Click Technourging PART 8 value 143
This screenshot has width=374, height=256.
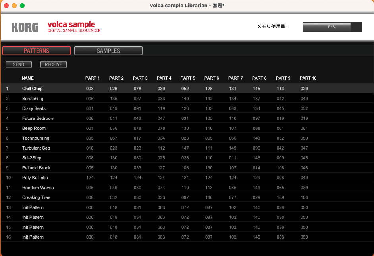(x=256, y=138)
